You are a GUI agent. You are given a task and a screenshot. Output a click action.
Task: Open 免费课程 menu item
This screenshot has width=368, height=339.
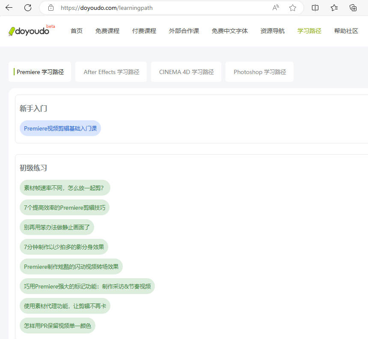[107, 31]
